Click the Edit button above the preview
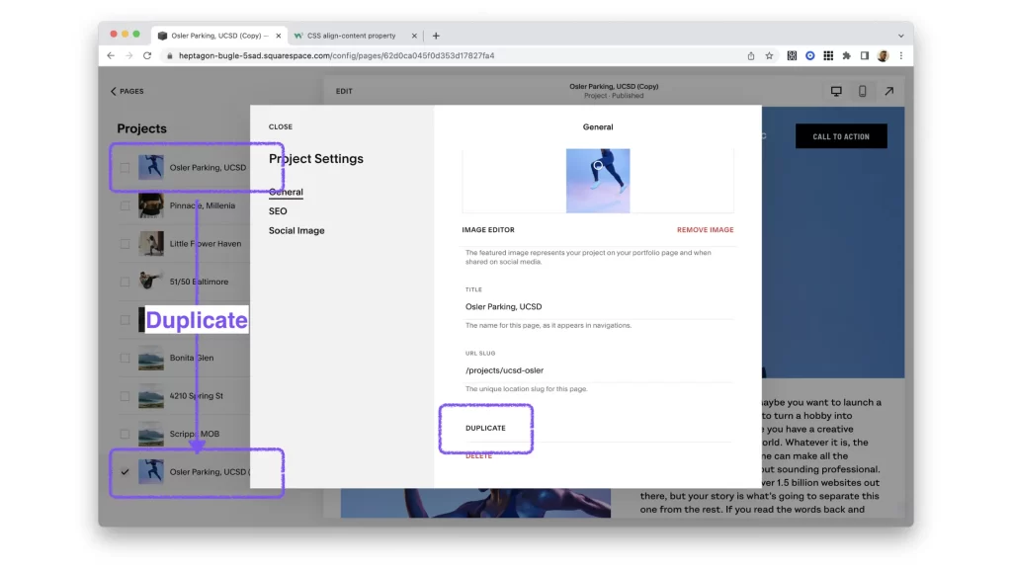1012x569 pixels. click(x=344, y=91)
